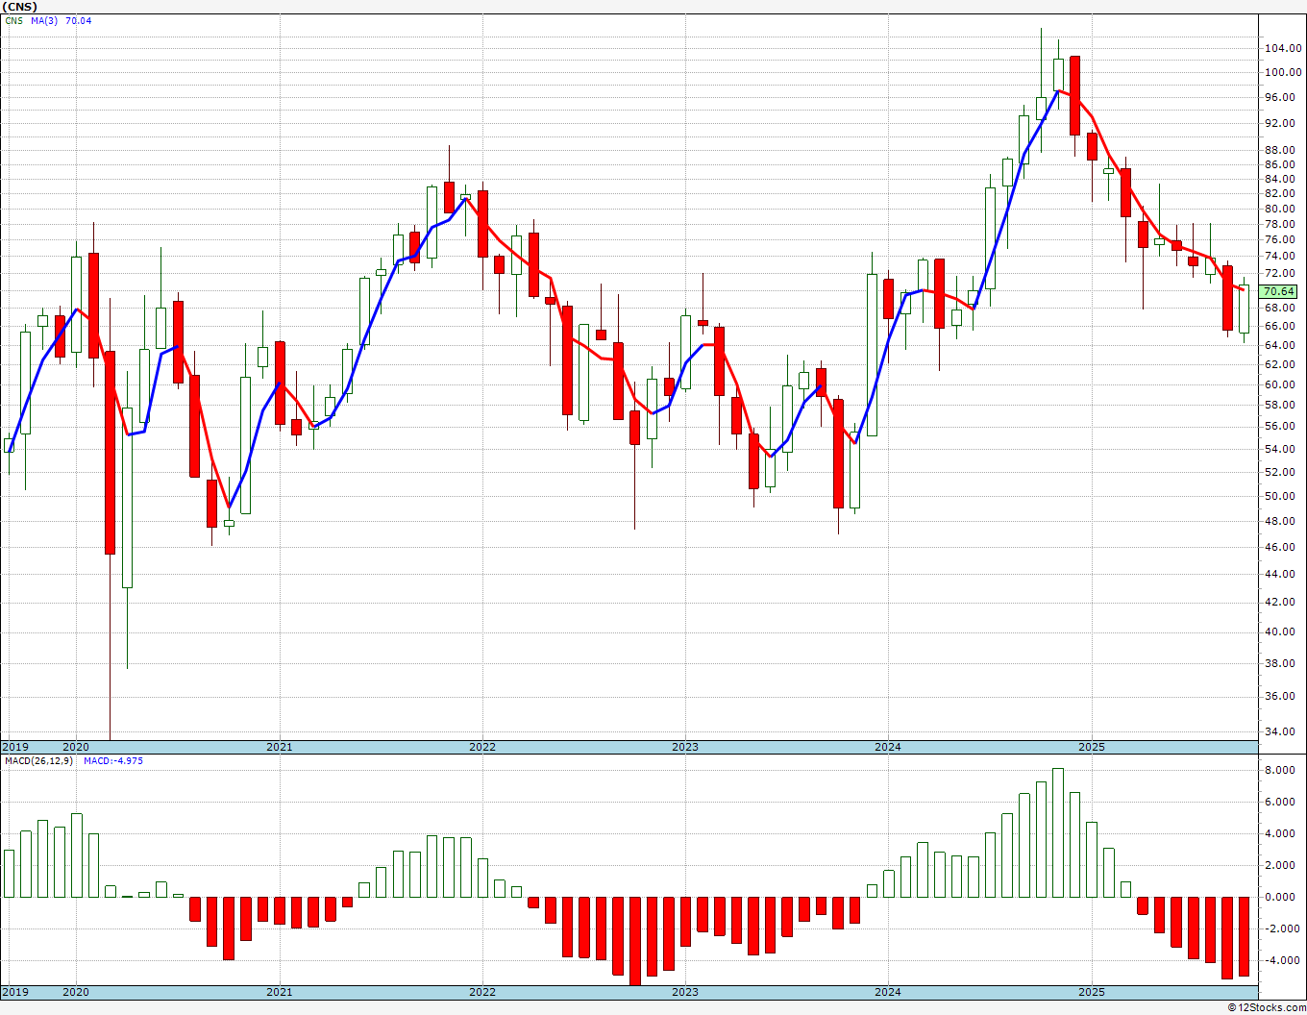Select the -2.000 MACD axis label
The width and height of the screenshot is (1307, 1015).
(x=1282, y=928)
